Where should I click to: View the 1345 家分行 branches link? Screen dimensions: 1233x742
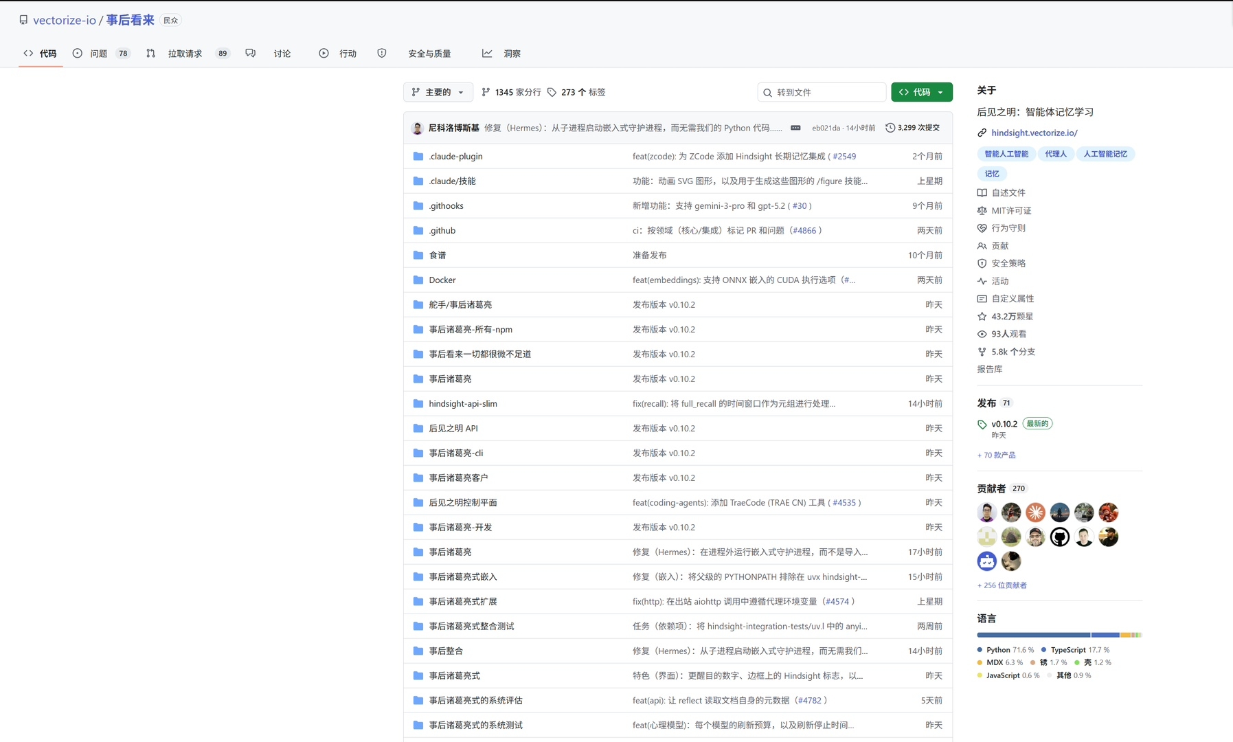tap(511, 92)
